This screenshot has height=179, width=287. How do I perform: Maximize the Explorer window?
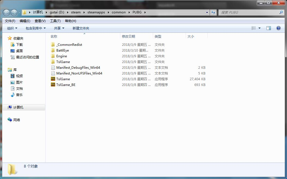point(268,3)
